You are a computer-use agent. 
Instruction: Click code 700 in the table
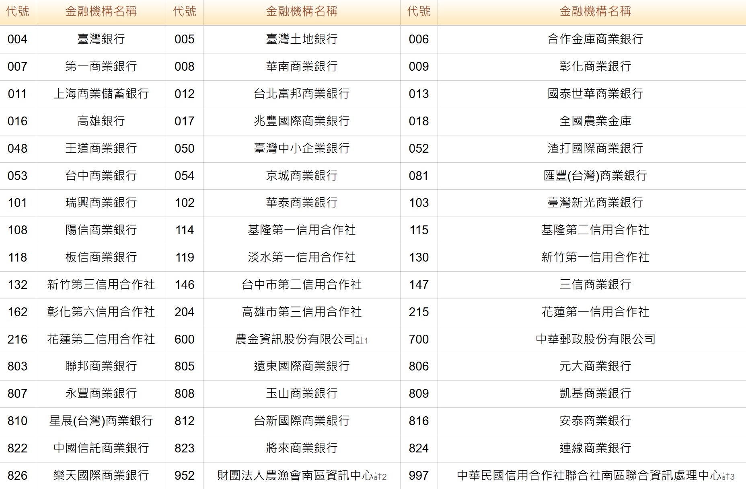419,340
